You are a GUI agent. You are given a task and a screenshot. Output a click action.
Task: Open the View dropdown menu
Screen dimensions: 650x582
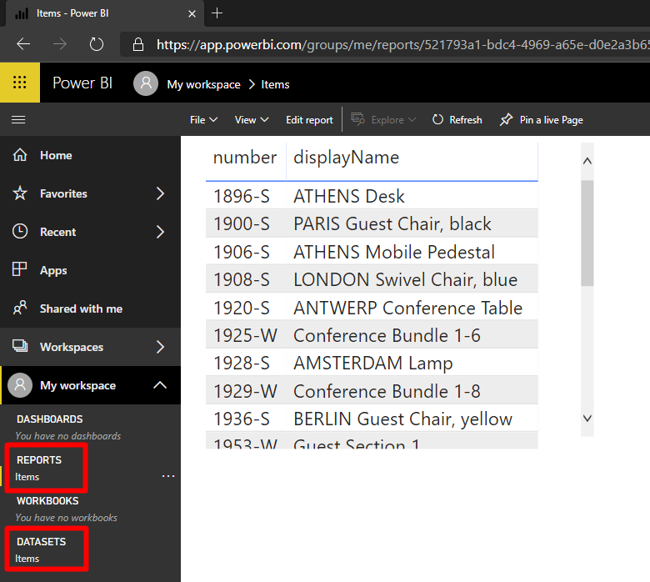tap(252, 120)
